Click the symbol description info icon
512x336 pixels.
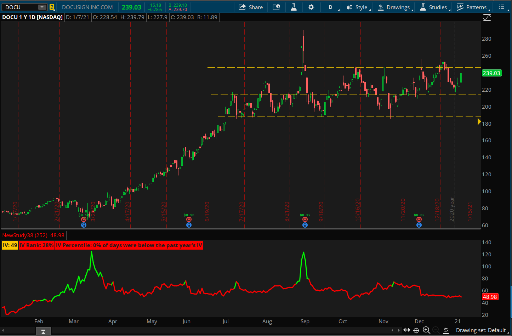point(276,7)
